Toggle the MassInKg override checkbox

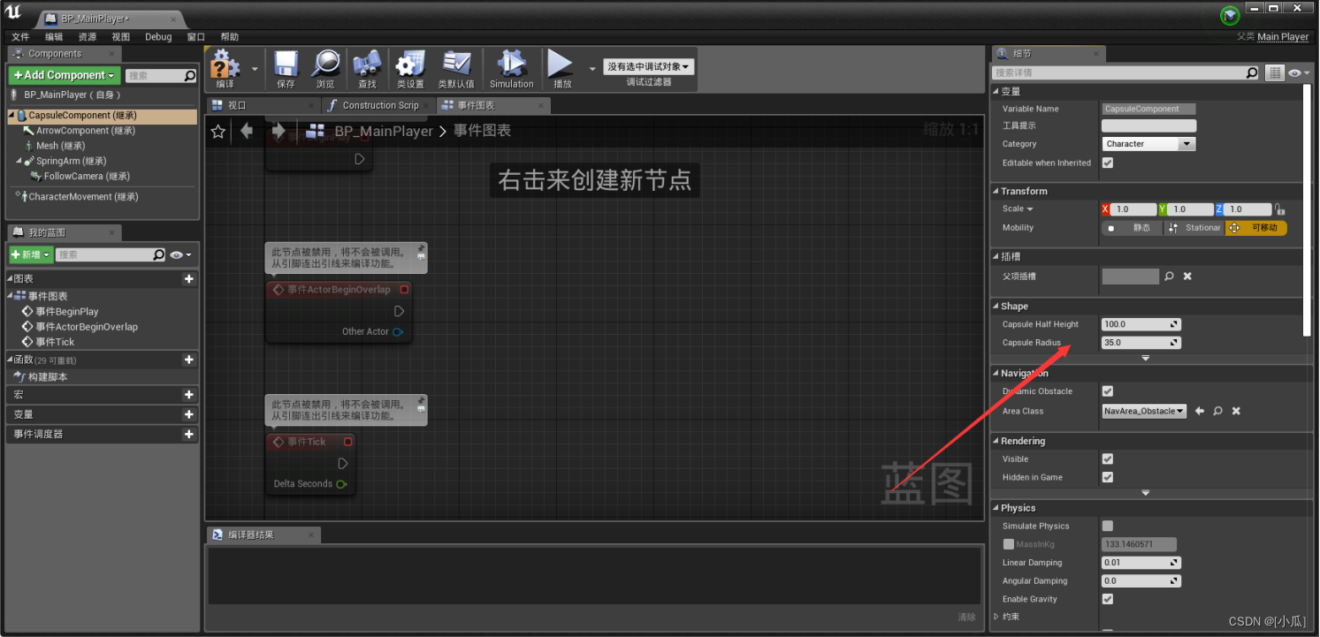pos(1009,544)
